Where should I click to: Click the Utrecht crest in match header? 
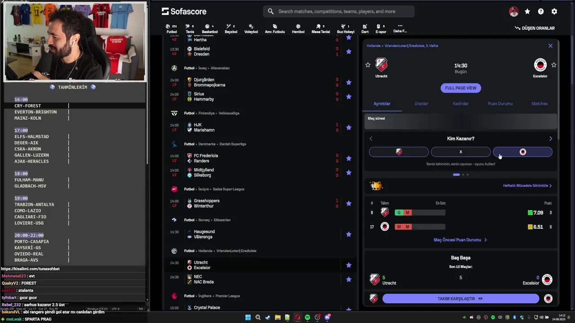(x=381, y=65)
